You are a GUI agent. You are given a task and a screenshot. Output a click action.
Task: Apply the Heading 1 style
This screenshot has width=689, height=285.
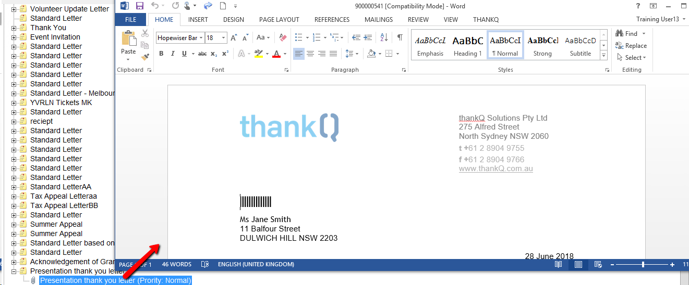(x=468, y=45)
